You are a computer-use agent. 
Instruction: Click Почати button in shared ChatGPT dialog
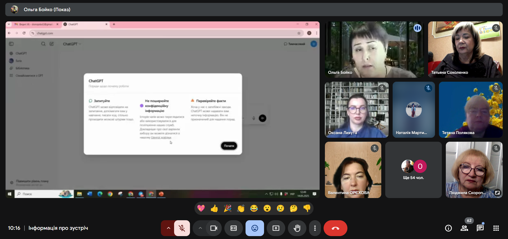point(229,146)
